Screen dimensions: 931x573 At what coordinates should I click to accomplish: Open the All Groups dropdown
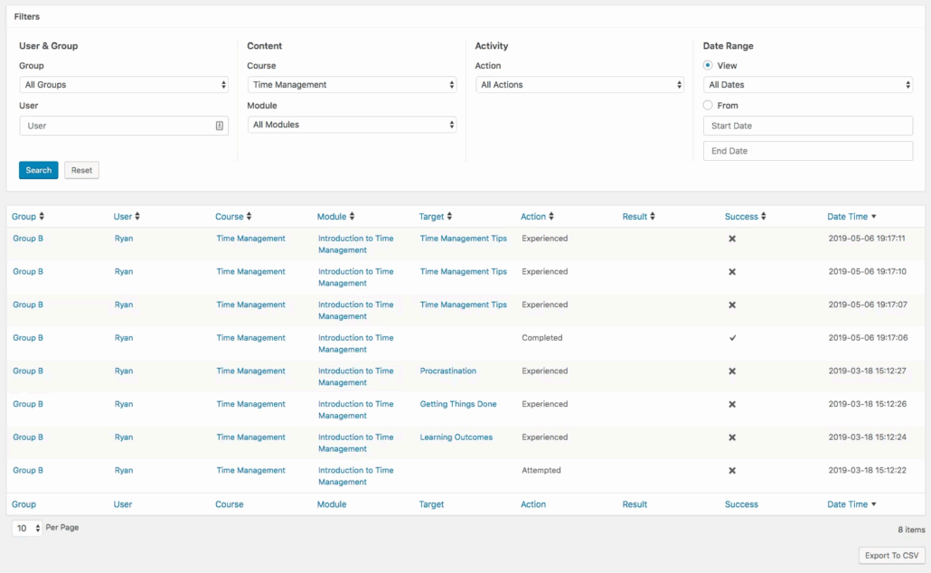(x=124, y=85)
